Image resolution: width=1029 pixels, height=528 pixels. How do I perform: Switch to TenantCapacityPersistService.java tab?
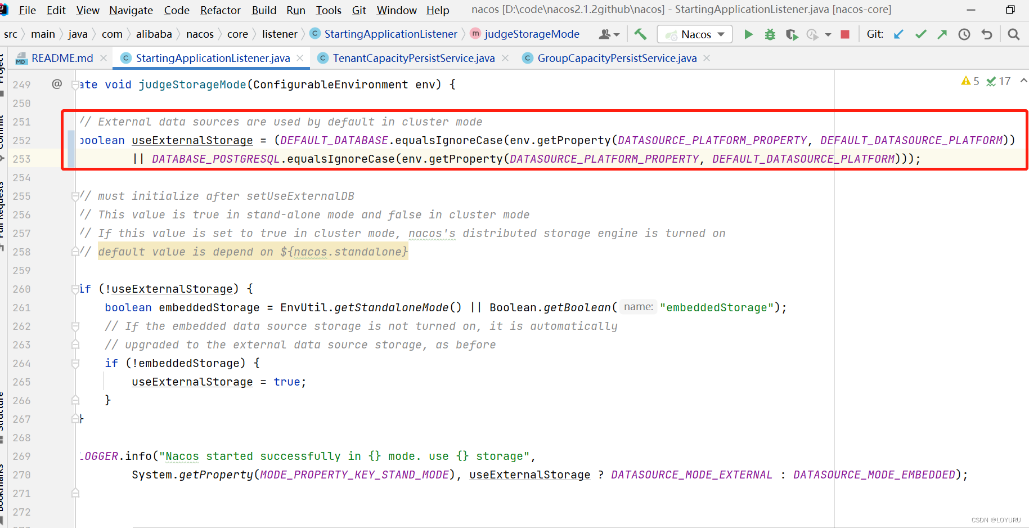tap(413, 58)
